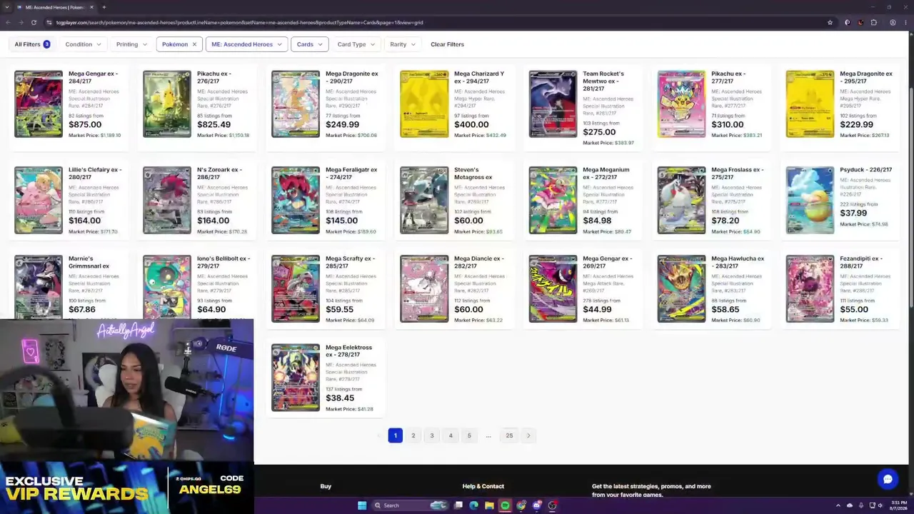Open the taskbar clock and date

pyautogui.click(x=898, y=505)
